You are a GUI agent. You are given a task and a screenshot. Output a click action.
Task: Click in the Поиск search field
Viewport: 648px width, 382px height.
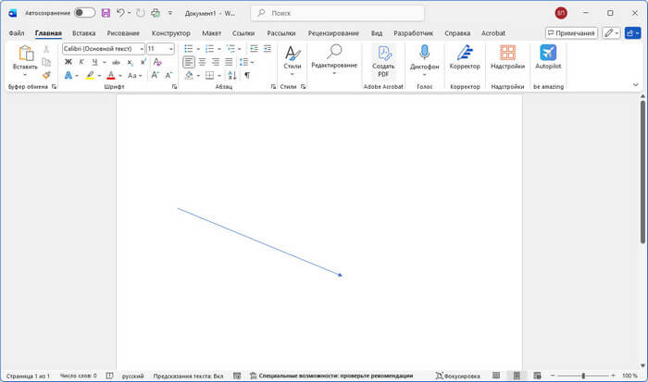[338, 13]
